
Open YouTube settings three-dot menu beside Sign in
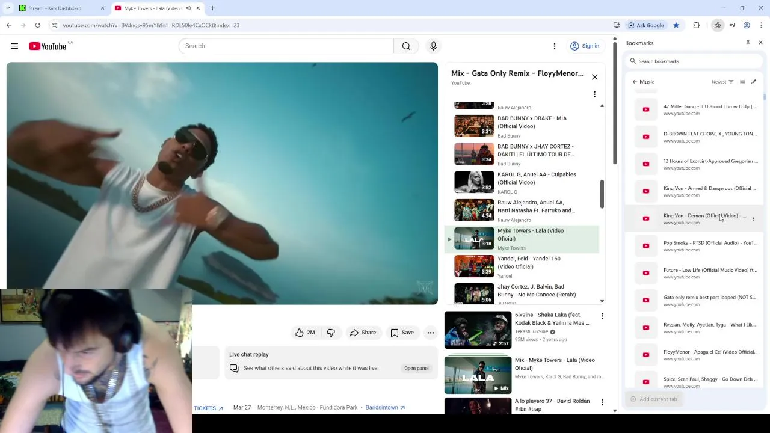point(554,46)
